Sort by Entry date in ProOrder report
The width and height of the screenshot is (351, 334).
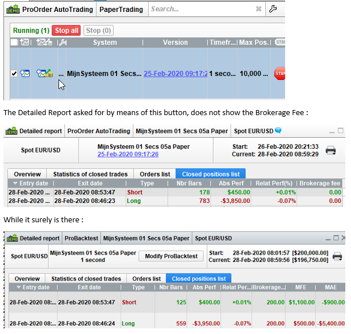[31, 183]
